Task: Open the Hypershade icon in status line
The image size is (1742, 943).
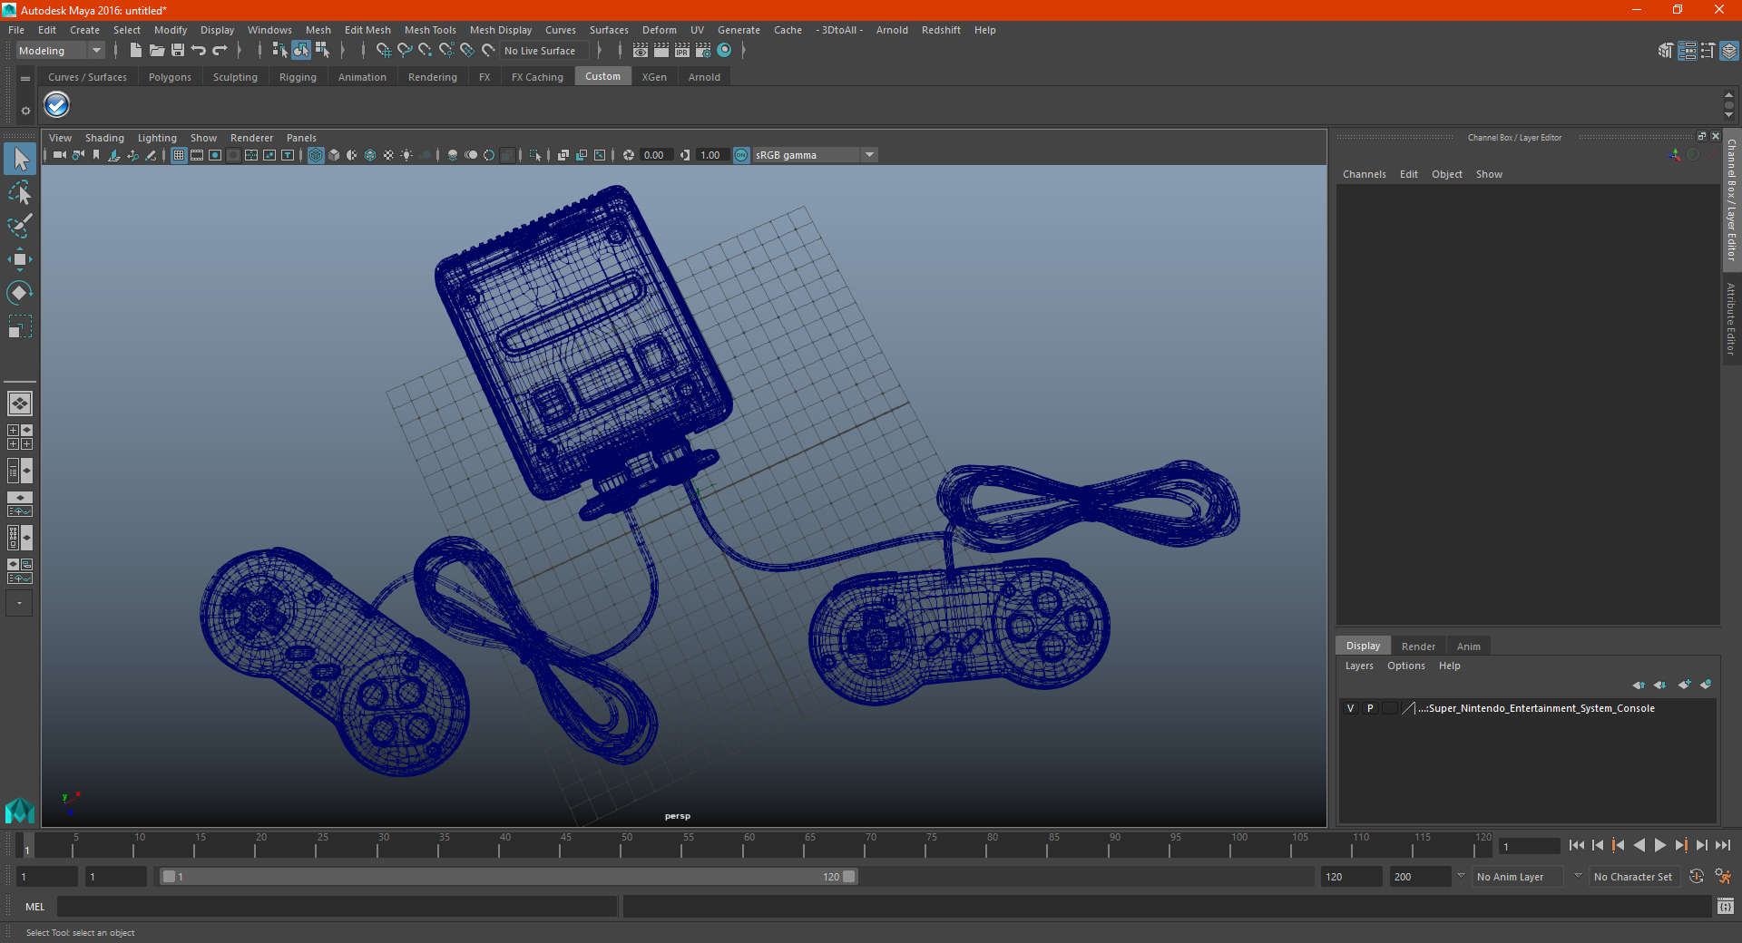Action: [x=724, y=51]
